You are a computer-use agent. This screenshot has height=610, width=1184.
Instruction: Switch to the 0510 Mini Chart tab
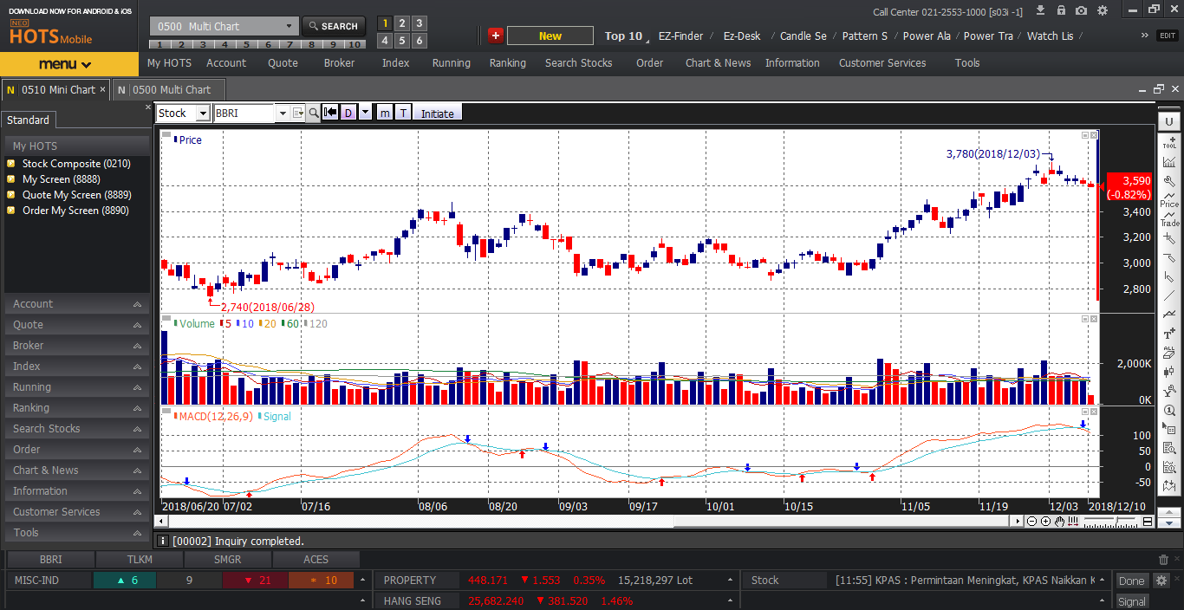pyautogui.click(x=55, y=89)
